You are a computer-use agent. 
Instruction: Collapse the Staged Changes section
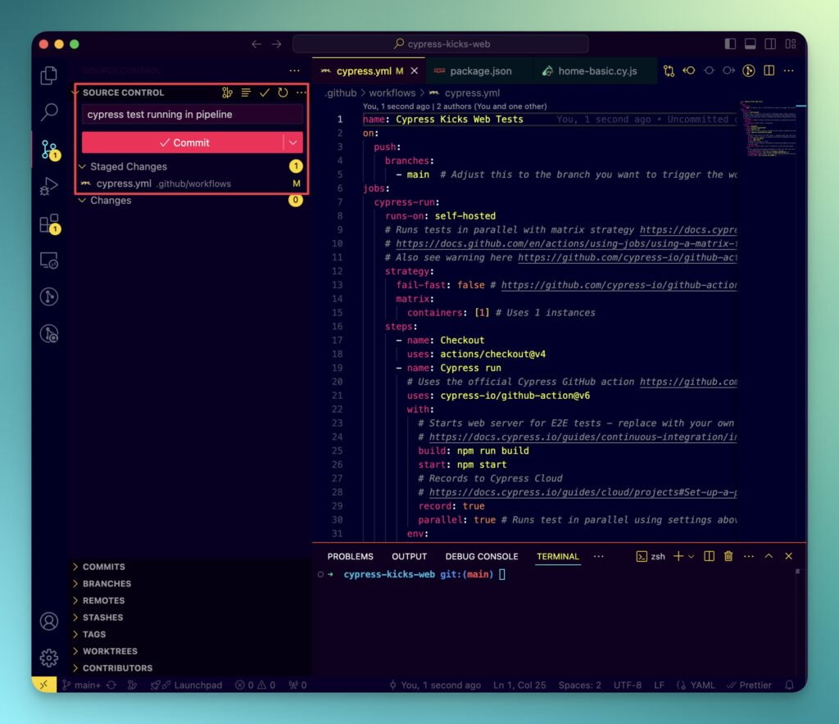tap(82, 166)
